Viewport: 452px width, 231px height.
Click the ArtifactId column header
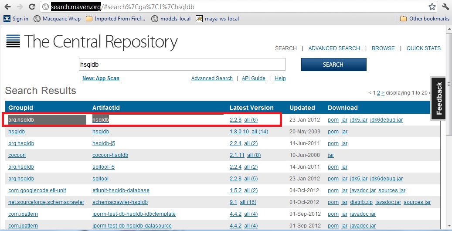click(x=106, y=108)
